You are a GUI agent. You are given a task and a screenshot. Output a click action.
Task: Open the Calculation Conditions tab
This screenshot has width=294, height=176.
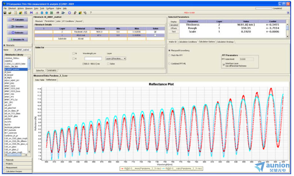coord(188,42)
